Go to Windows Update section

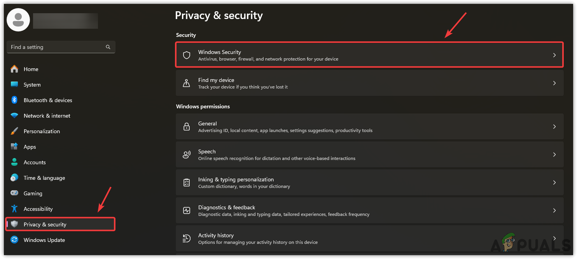pyautogui.click(x=44, y=240)
